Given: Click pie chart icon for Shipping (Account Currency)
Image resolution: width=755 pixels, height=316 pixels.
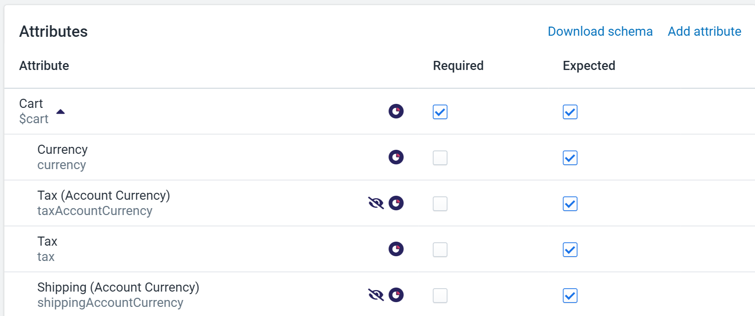Looking at the screenshot, I should point(396,295).
